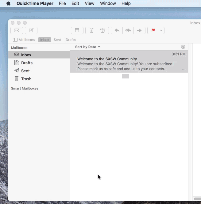Screen dimensions: 201x204
Task: Open the flag color dropdown arrow
Action: point(161,30)
